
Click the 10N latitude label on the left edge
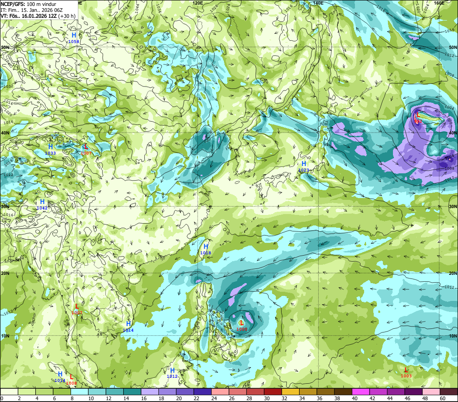(5, 336)
